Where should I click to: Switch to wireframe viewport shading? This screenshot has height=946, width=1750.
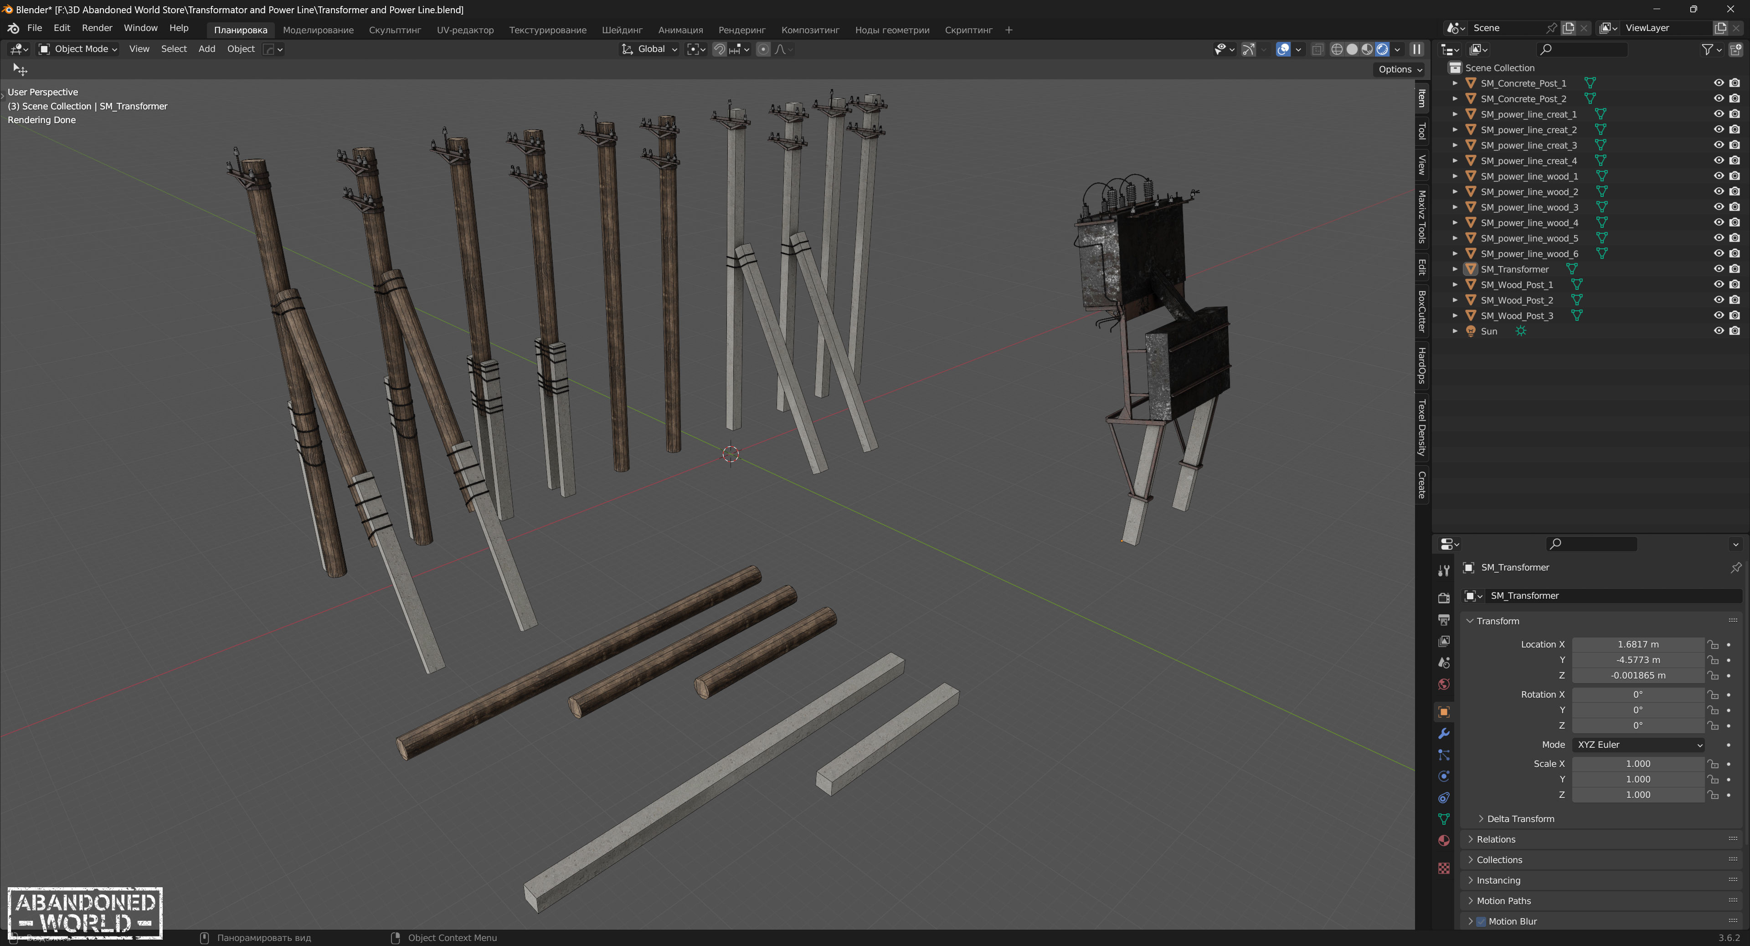(x=1336, y=49)
